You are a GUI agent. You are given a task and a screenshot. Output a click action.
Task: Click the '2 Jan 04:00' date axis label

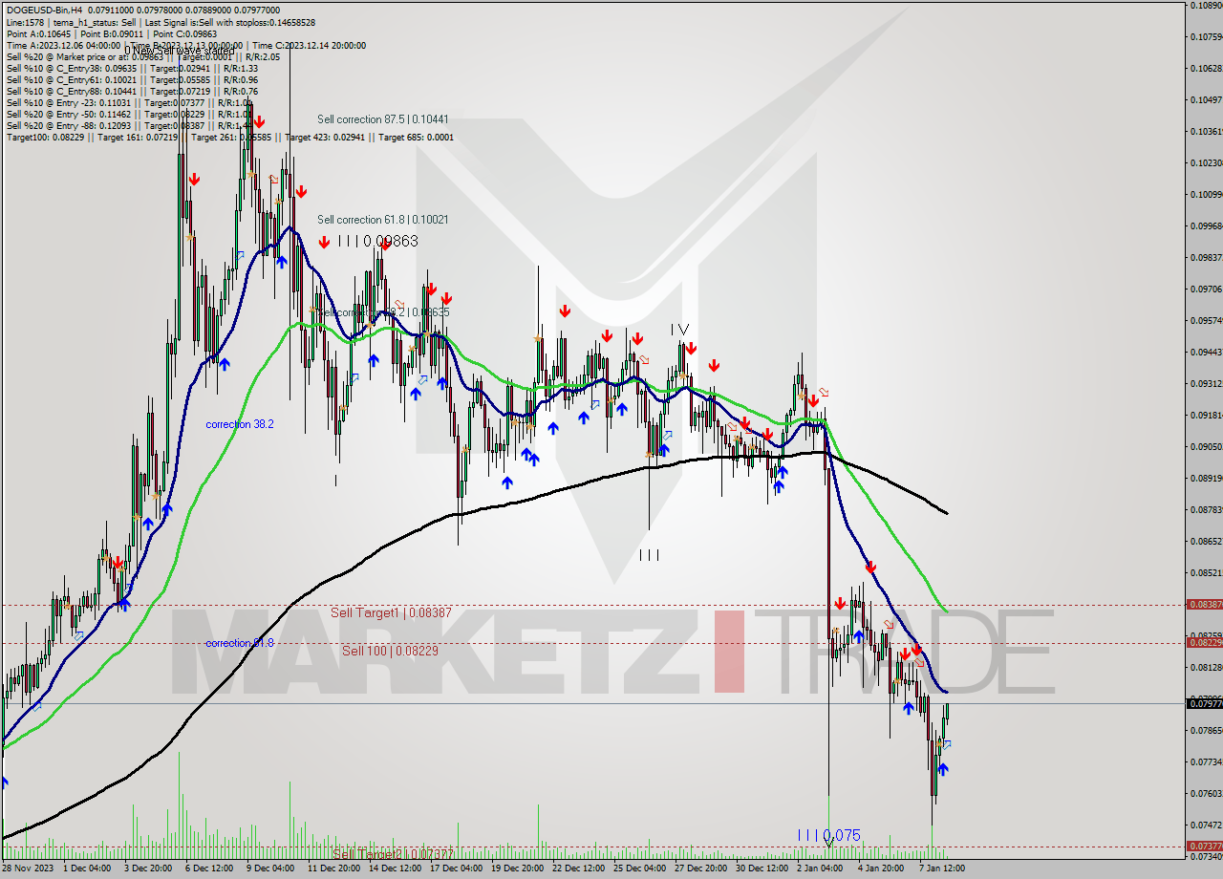click(x=820, y=868)
